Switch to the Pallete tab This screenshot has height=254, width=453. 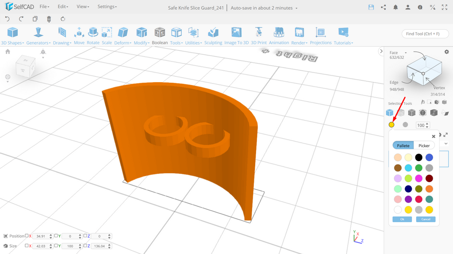(x=403, y=145)
